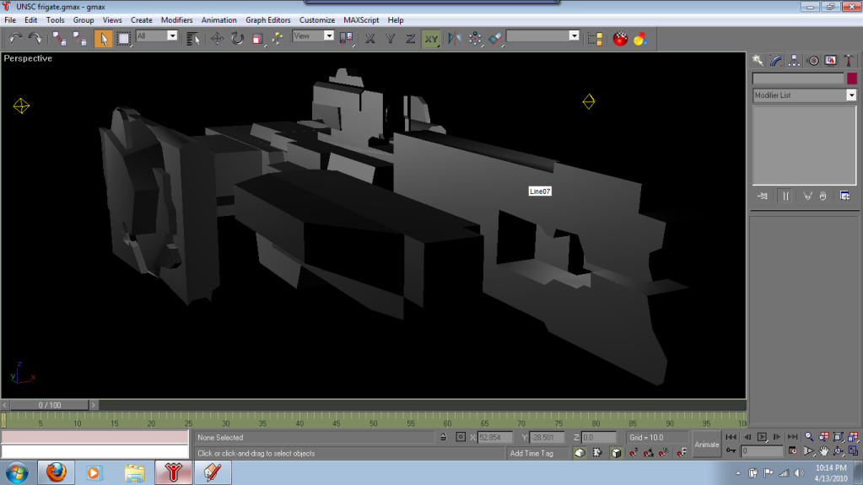
Task: Toggle absolute/offset transform type-in mode
Action: [x=461, y=437]
